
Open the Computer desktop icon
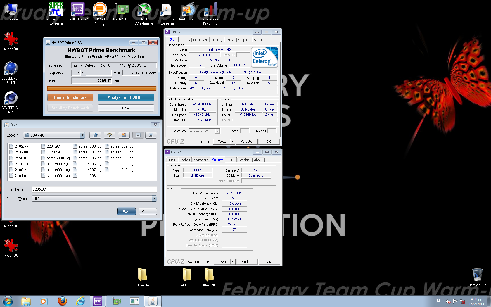click(x=11, y=12)
